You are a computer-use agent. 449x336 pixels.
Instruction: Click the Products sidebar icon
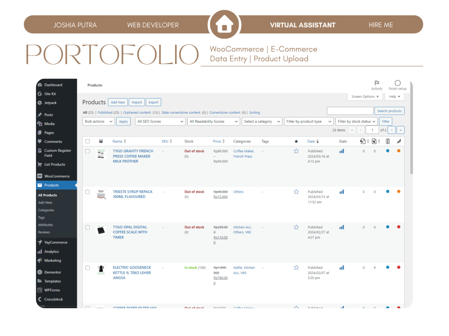(40, 185)
